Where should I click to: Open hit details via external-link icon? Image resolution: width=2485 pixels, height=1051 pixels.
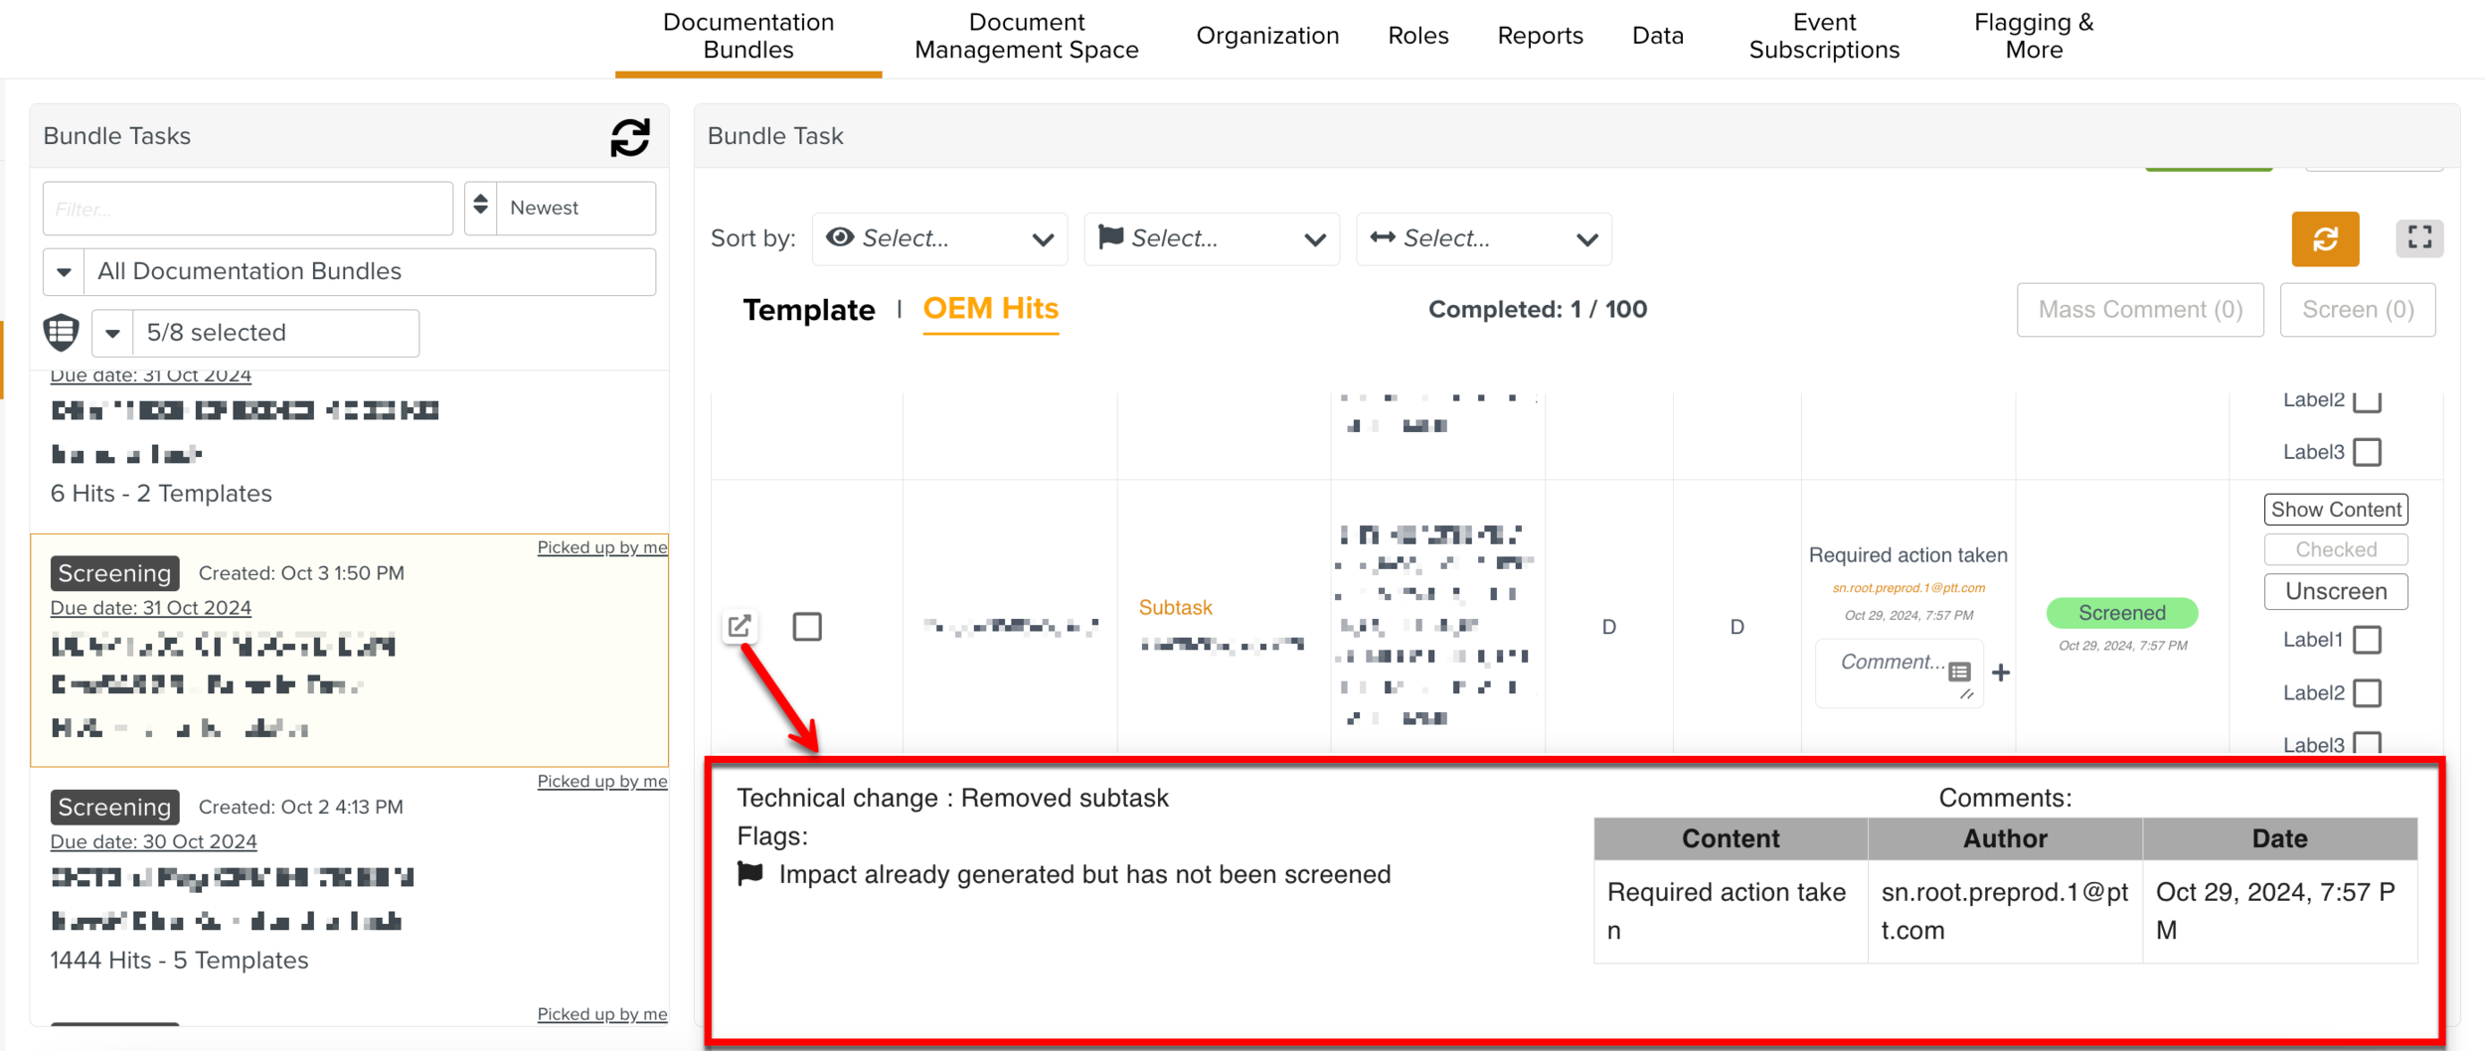[740, 626]
